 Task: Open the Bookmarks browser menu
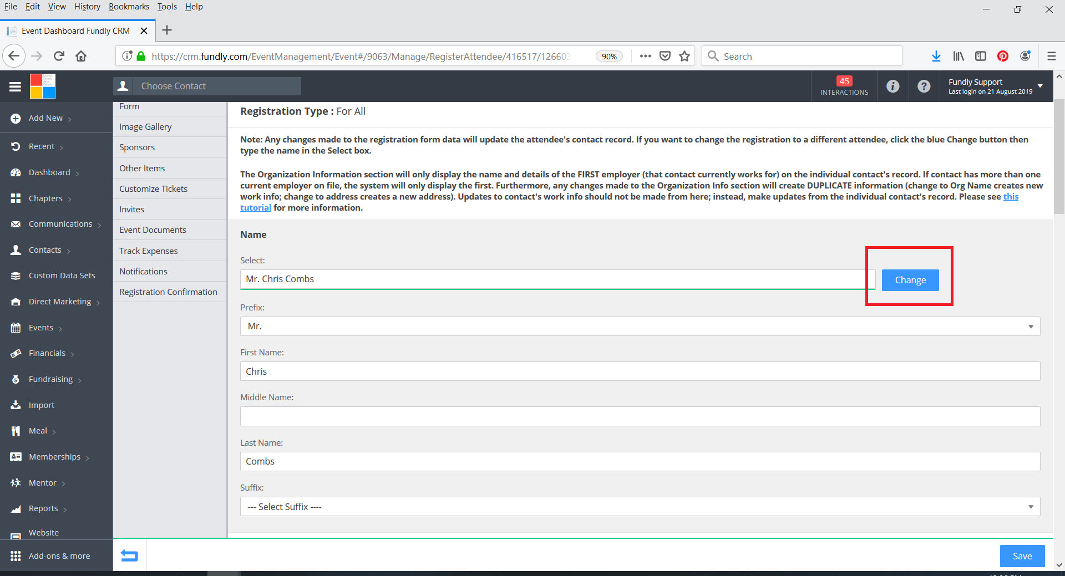(x=129, y=7)
